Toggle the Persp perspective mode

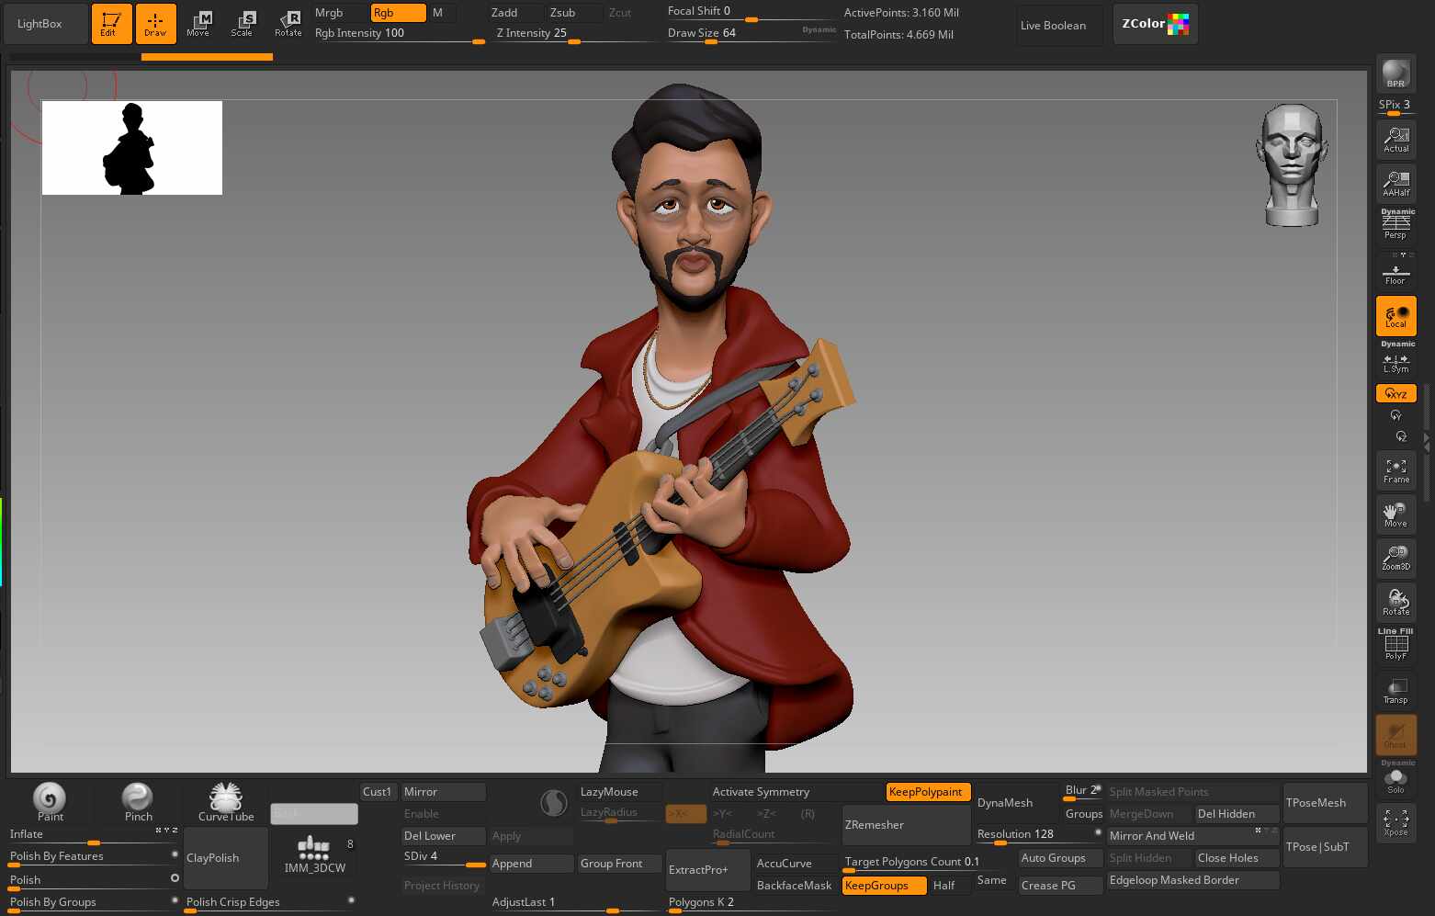[x=1395, y=224]
